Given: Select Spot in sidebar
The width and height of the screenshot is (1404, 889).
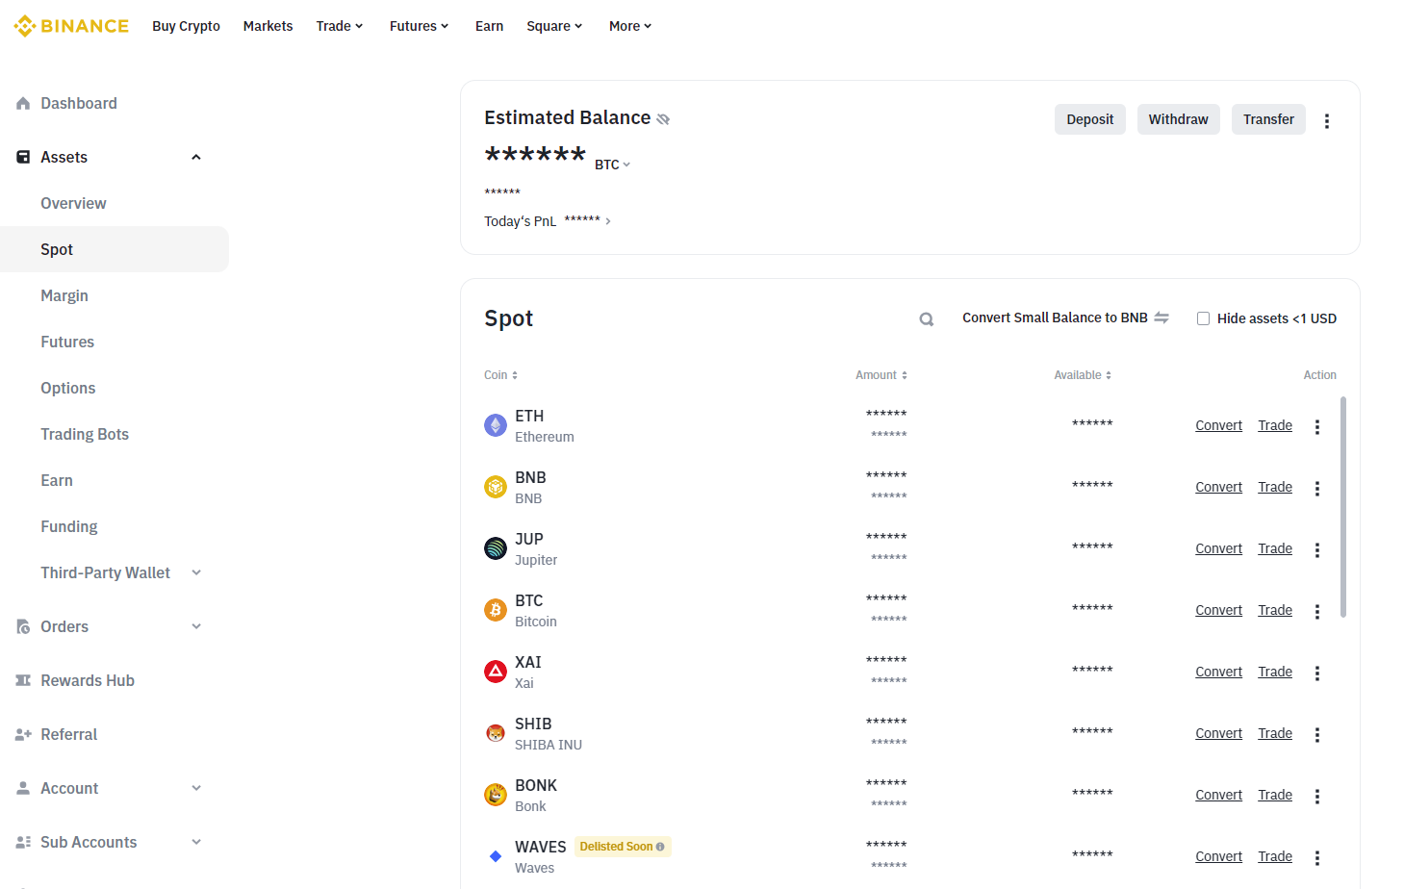Looking at the screenshot, I should coord(115,249).
